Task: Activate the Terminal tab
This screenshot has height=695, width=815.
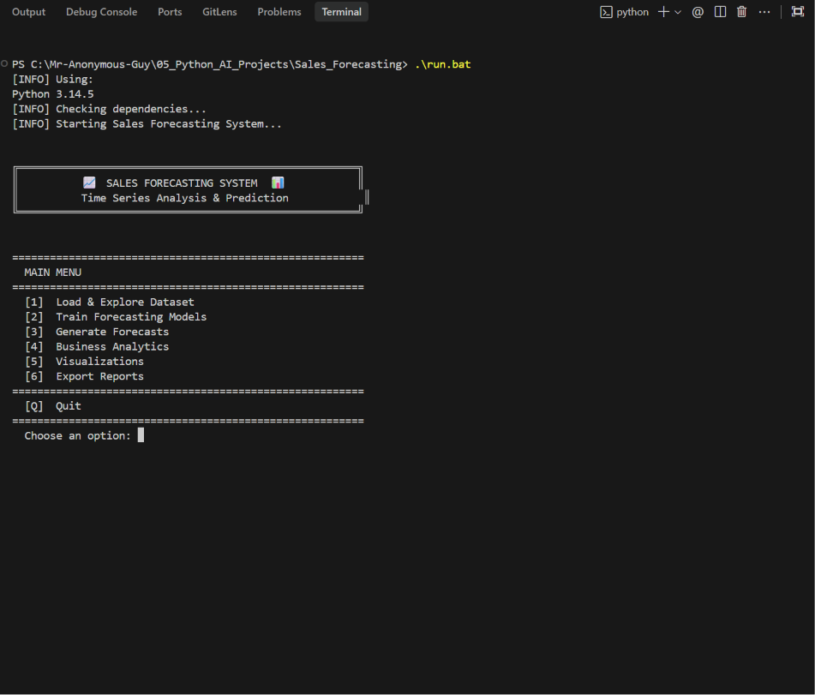Action: click(341, 12)
